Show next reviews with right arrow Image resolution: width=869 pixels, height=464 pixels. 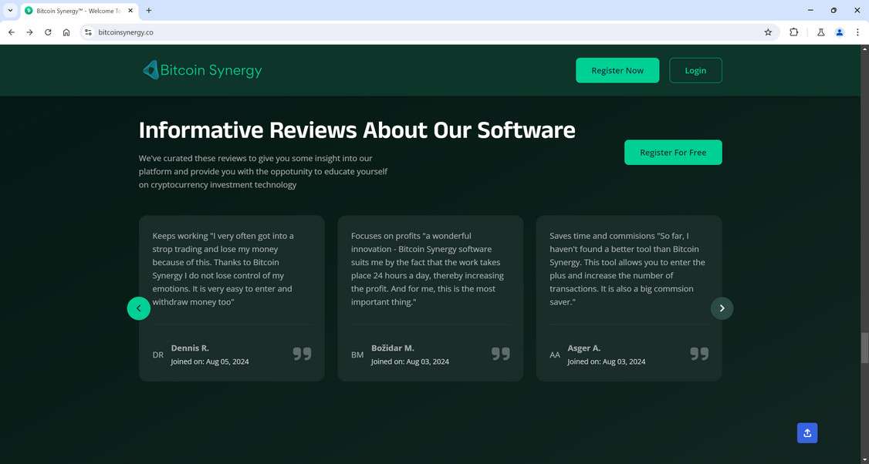[x=722, y=308]
